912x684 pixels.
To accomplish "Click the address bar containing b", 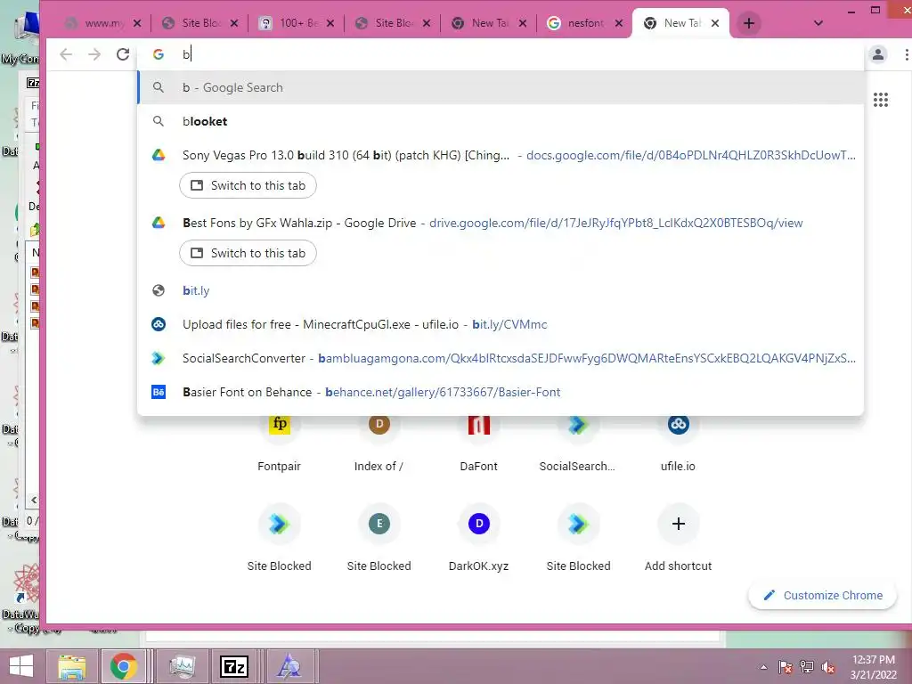I will pyautogui.click(x=501, y=54).
